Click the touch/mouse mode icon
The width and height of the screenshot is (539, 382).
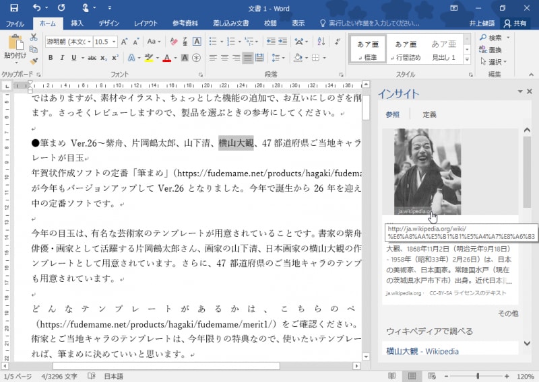click(86, 7)
